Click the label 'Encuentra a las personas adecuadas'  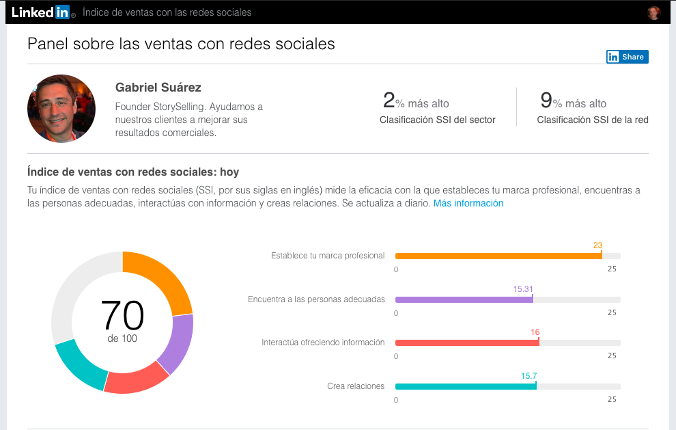[x=316, y=299]
